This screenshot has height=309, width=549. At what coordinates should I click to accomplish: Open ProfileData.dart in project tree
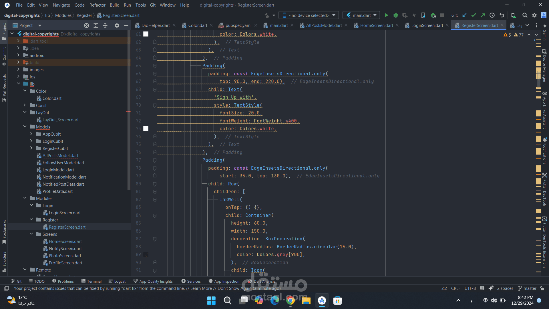57,191
